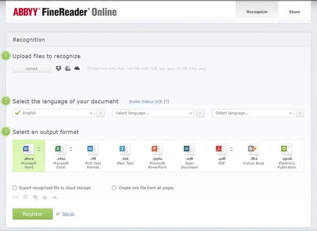Viewport: 317px width, 231px height.
Task: Open the [?] Fraktur help link
Action: click(x=166, y=102)
